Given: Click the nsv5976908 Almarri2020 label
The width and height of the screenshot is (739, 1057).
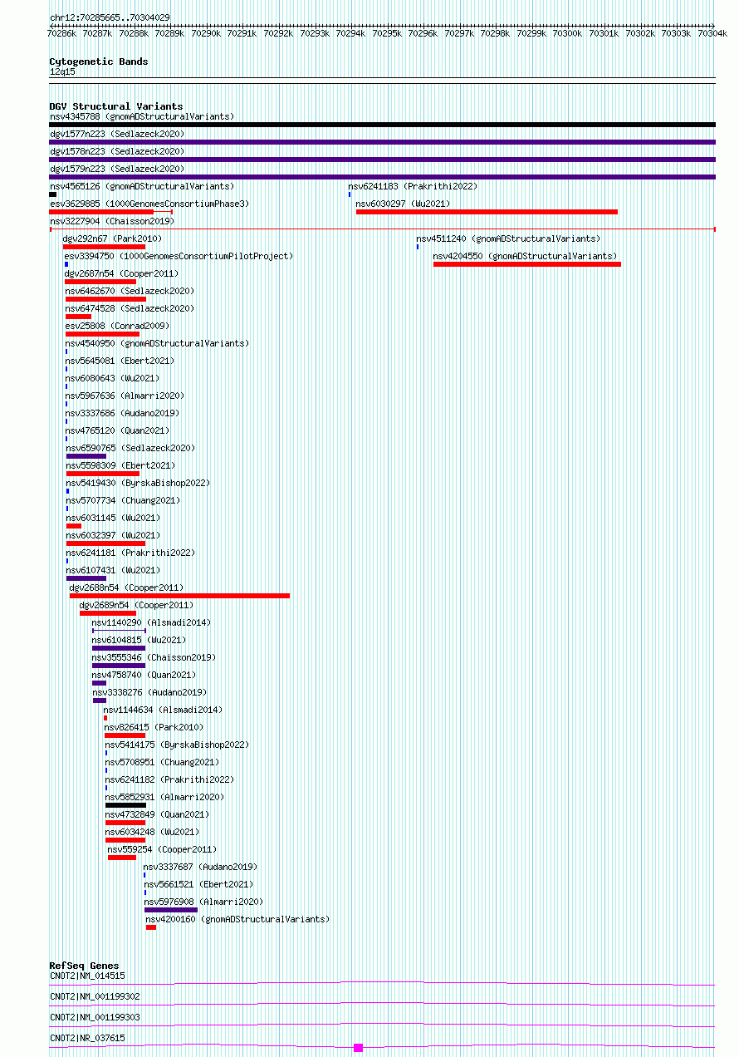Looking at the screenshot, I should (204, 902).
